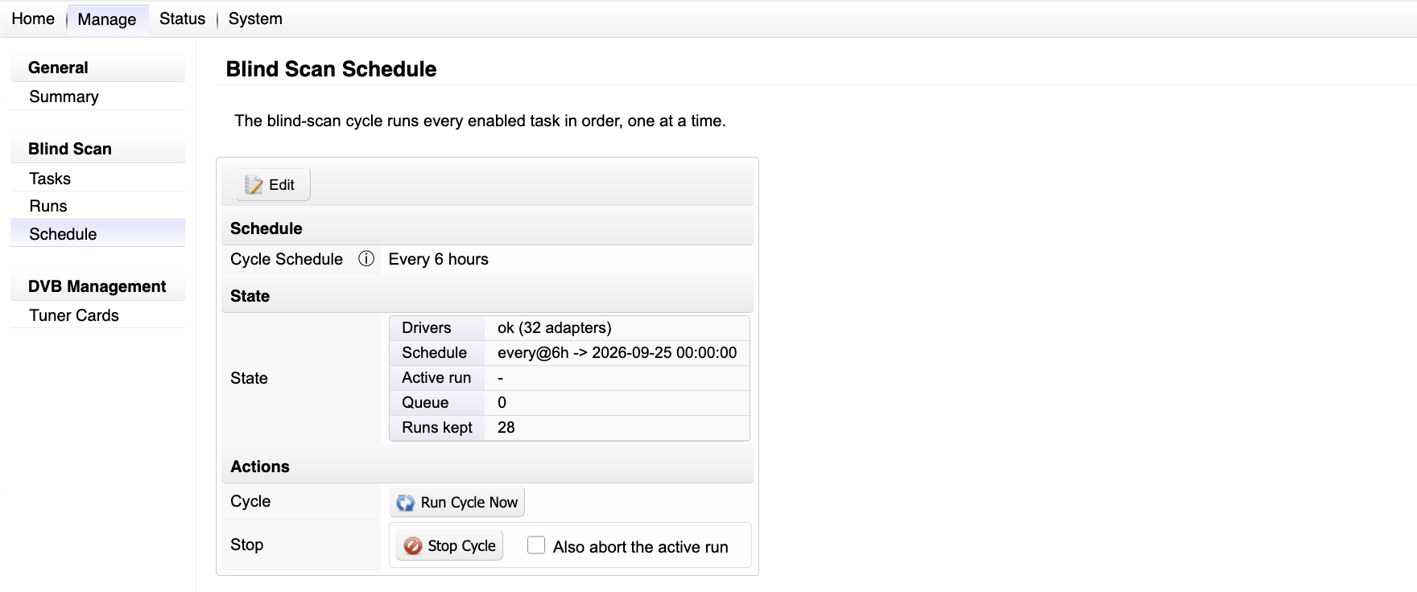Click the info icon beside Cycle Schedule
Screen dimensions: 1417x592
coord(366,259)
